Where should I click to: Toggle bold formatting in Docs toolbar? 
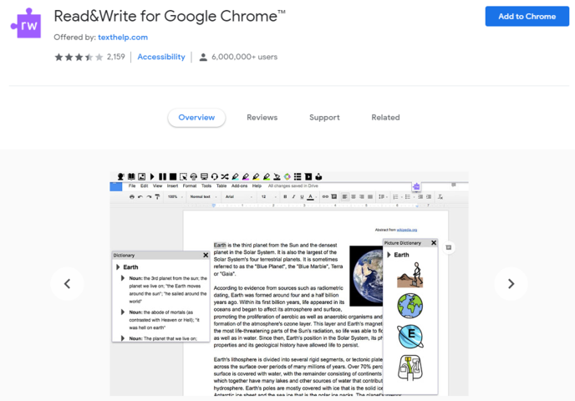click(x=285, y=197)
